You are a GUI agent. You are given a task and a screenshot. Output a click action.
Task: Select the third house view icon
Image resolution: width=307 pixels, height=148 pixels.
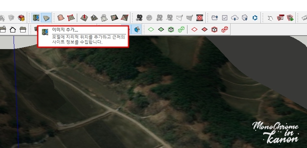(23, 29)
